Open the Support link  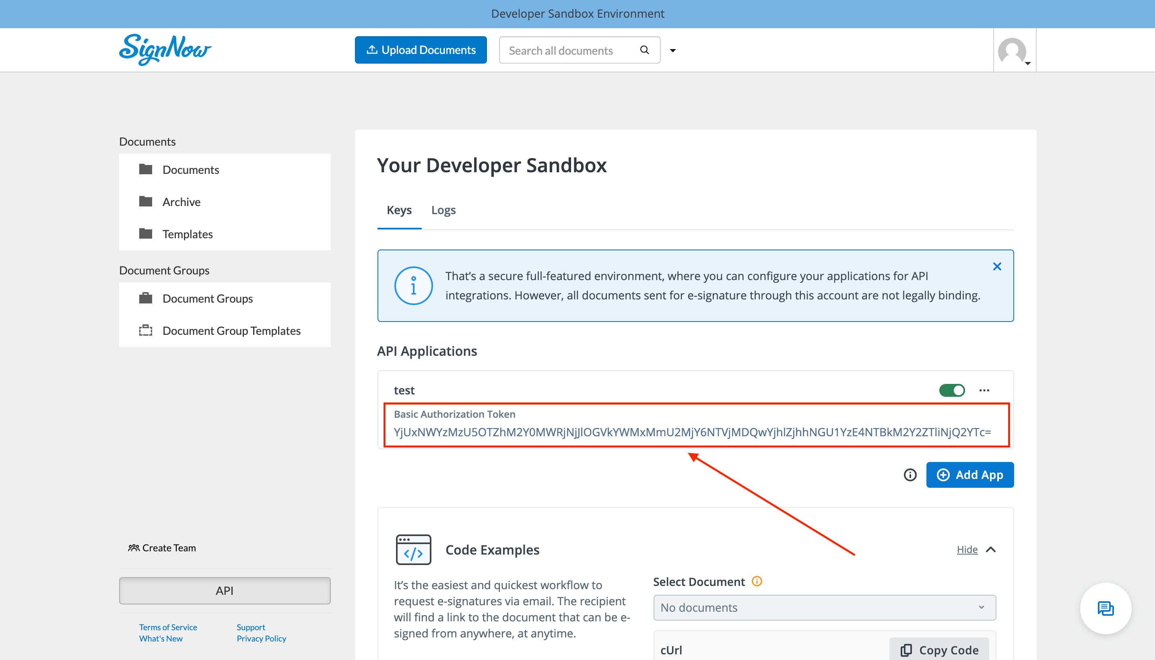pos(251,627)
